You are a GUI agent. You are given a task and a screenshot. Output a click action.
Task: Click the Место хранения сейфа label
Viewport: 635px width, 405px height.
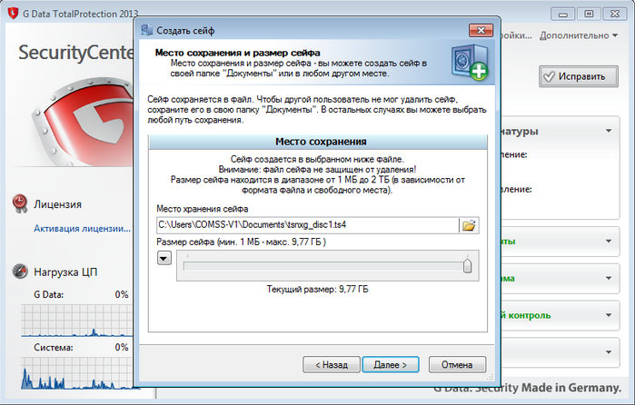203,209
